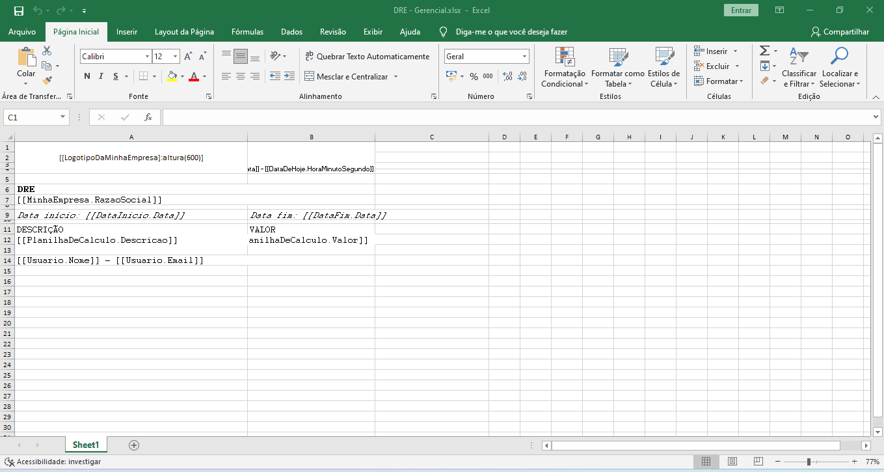Expand the Name Box dropdown arrow
The height and width of the screenshot is (472, 884).
coord(63,117)
